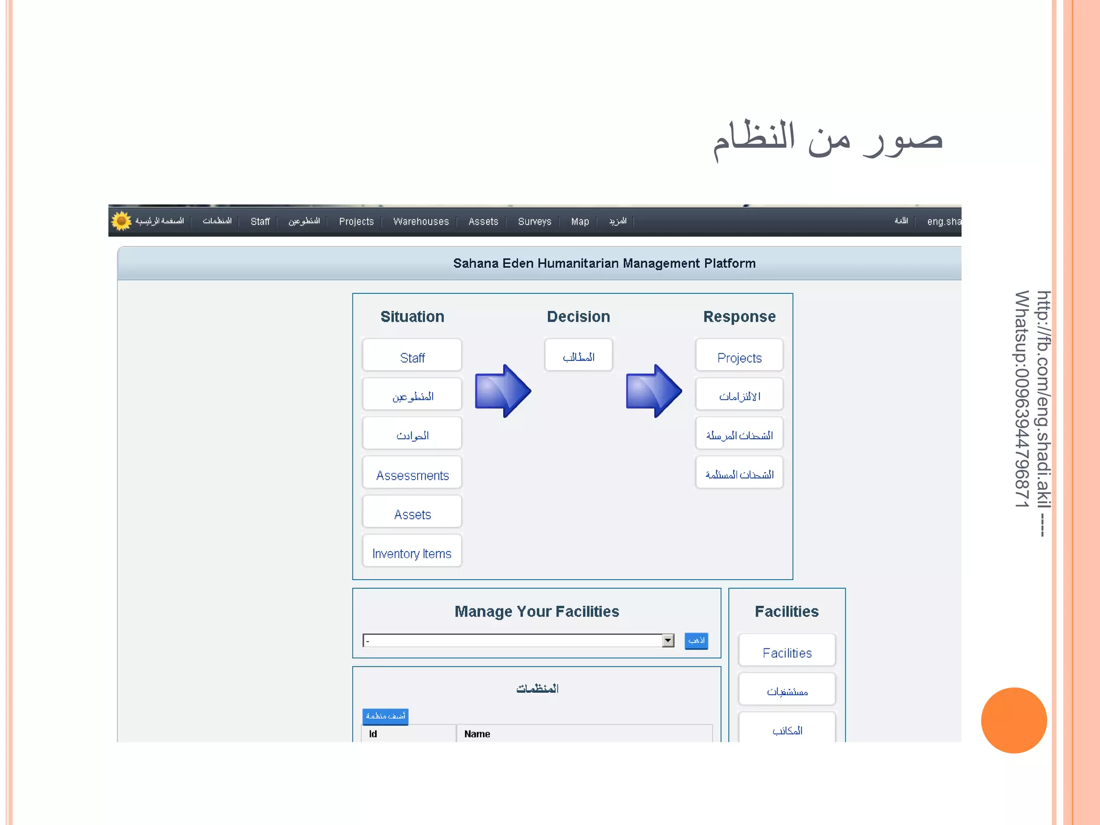Open the Map menu item
1100x825 pixels.
tap(580, 221)
